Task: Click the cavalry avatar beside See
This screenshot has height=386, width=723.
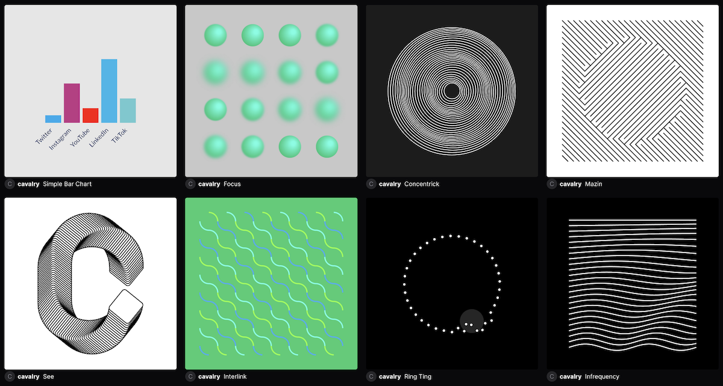Action: 10,377
